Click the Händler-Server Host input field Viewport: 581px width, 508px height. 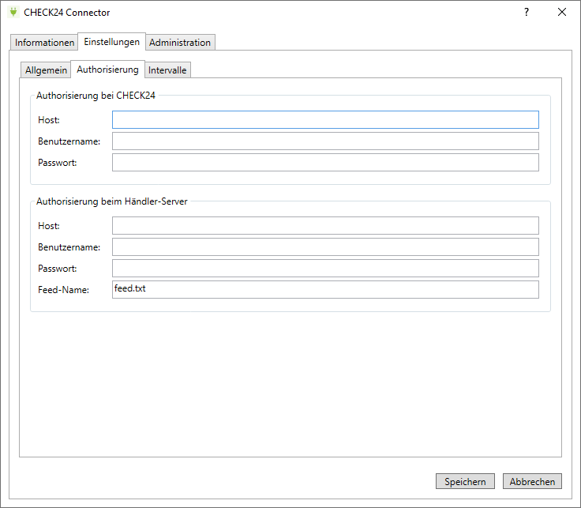(325, 226)
